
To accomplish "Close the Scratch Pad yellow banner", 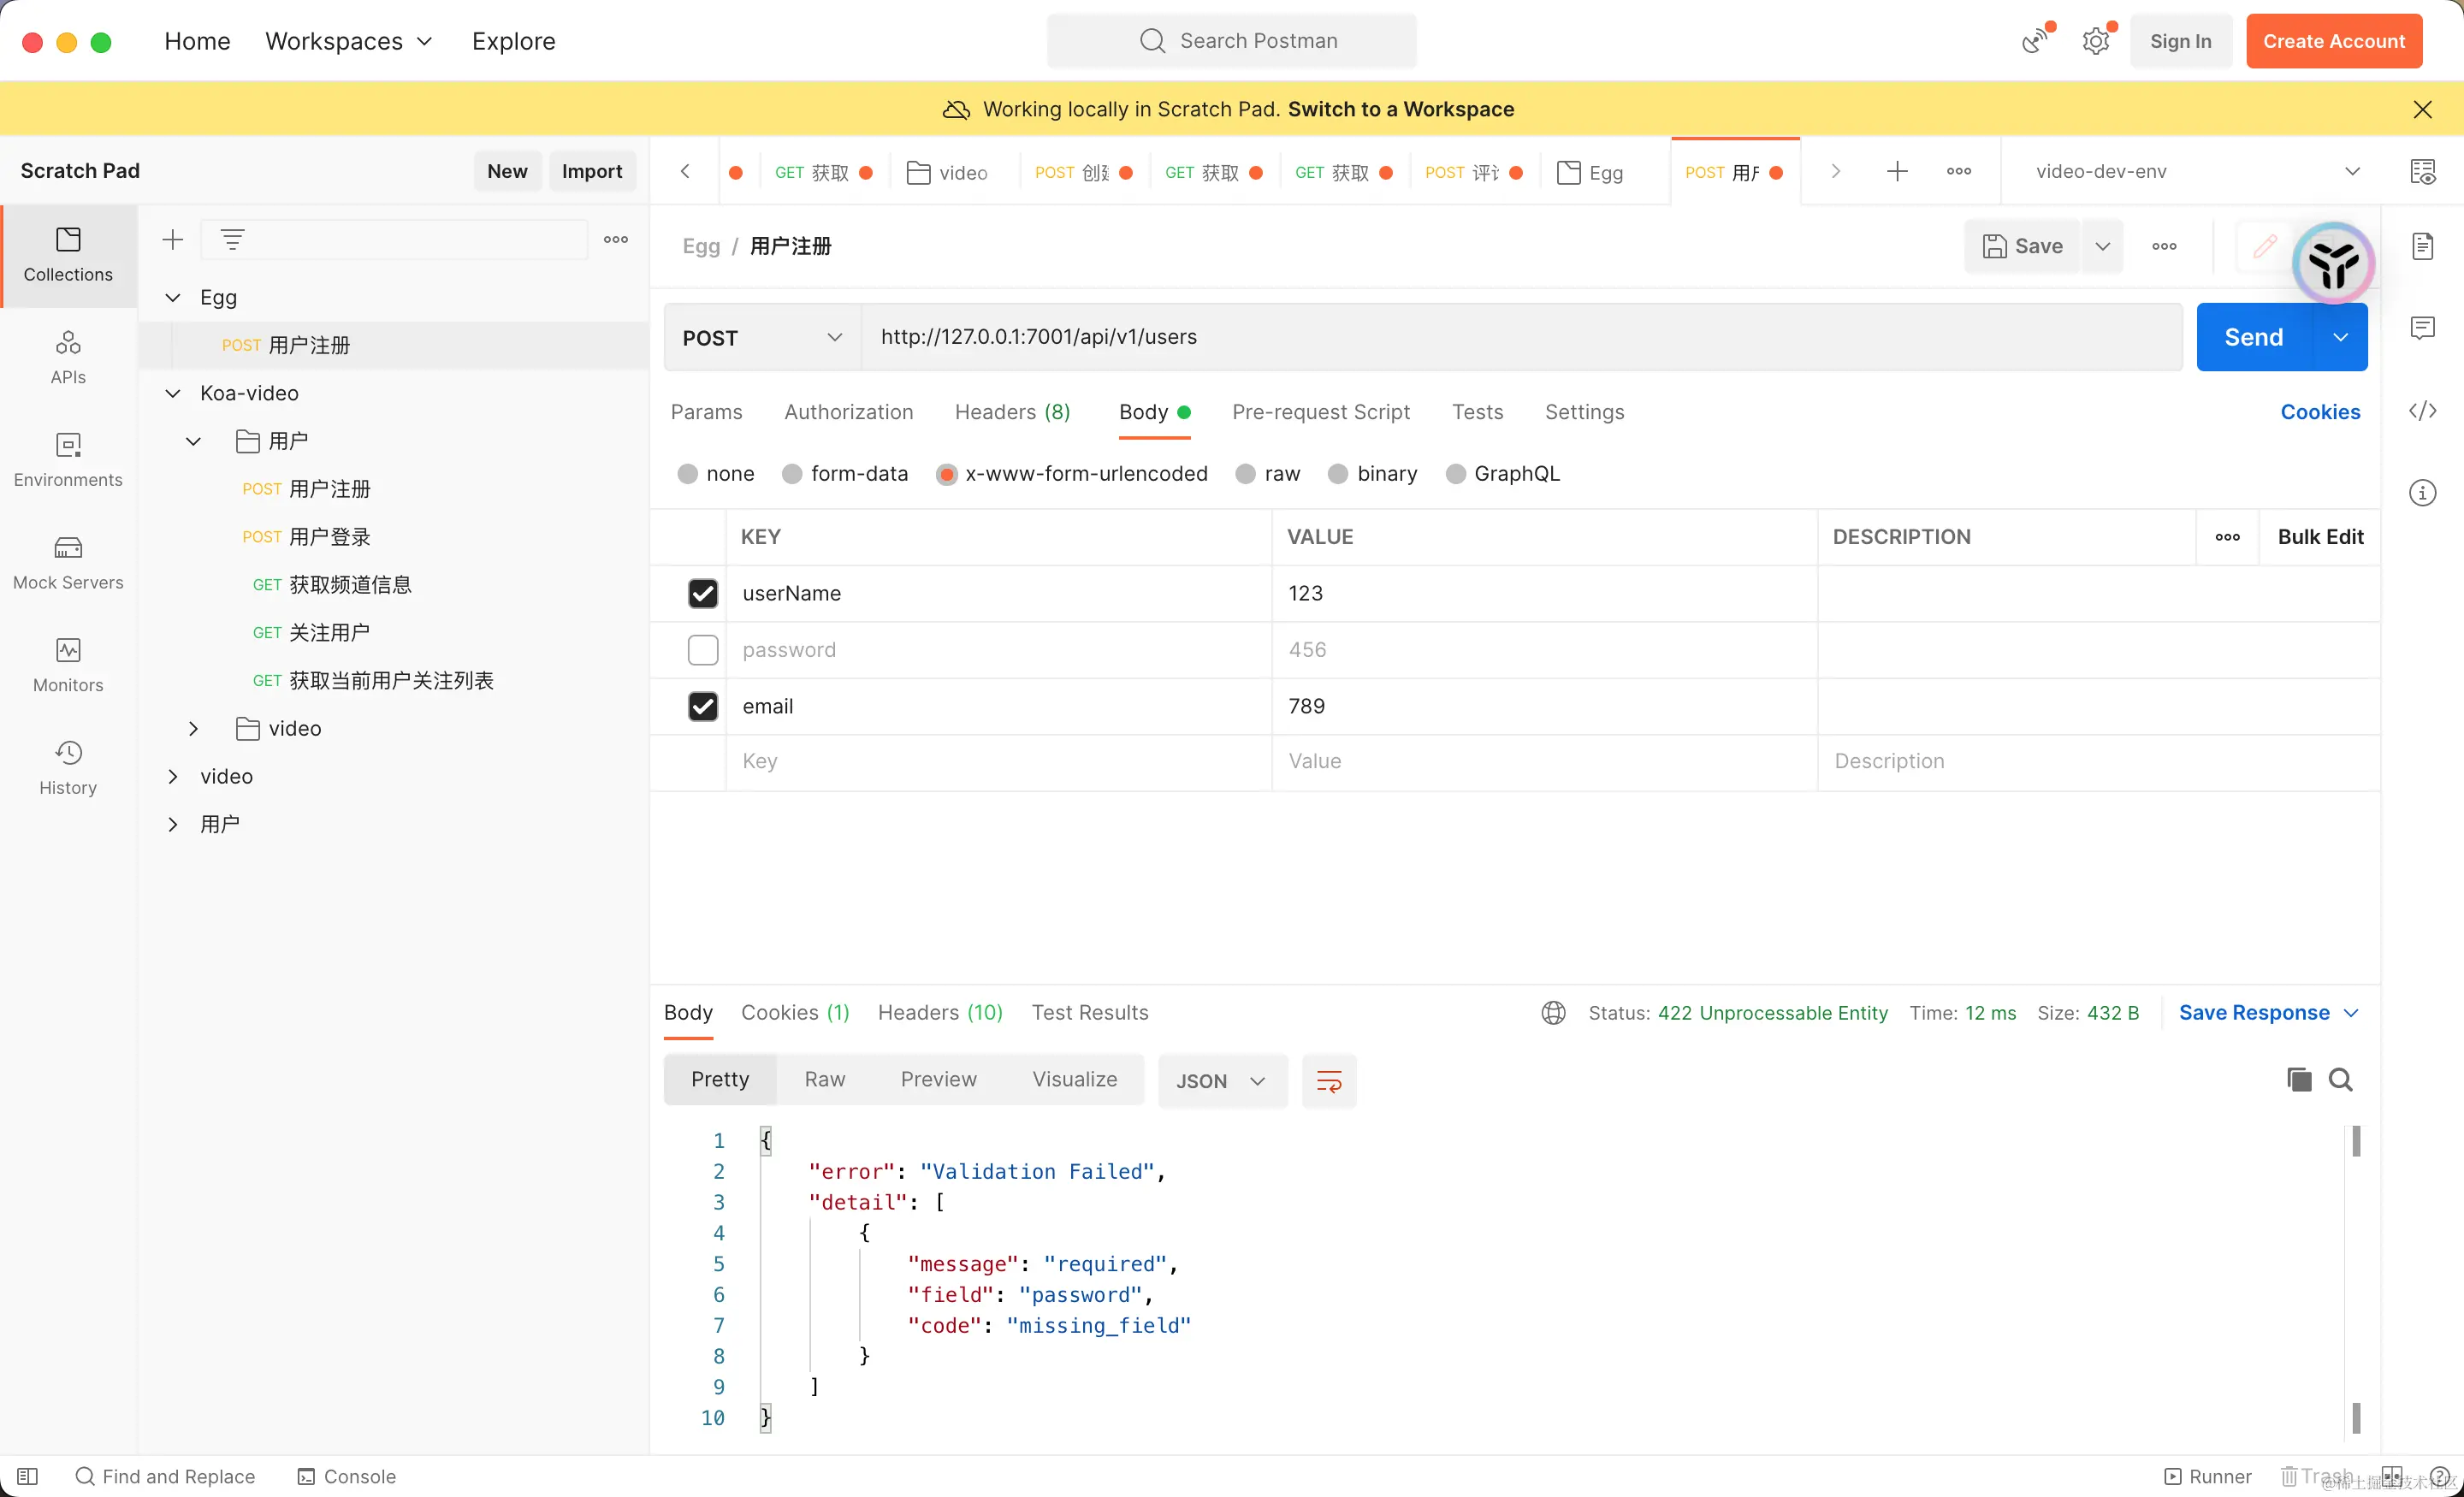I will point(2423,109).
